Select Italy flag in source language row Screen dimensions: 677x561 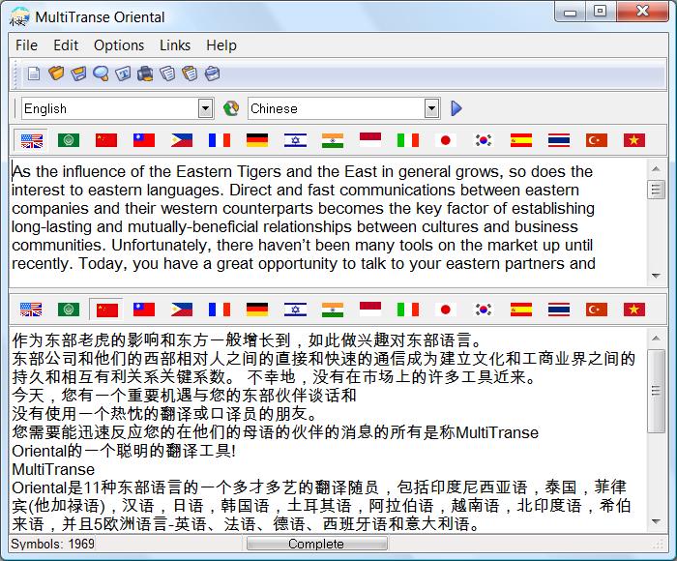pyautogui.click(x=408, y=140)
